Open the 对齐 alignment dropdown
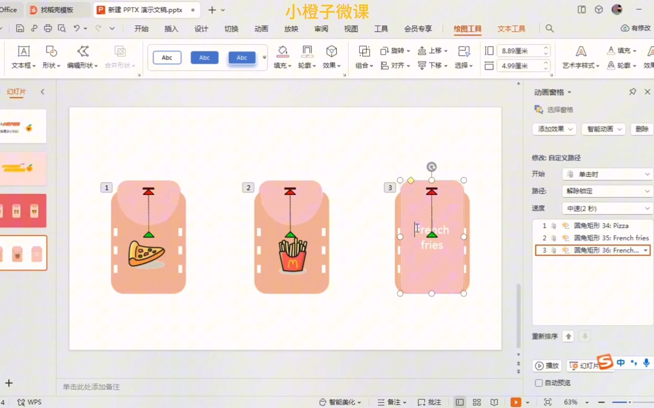 click(x=395, y=65)
